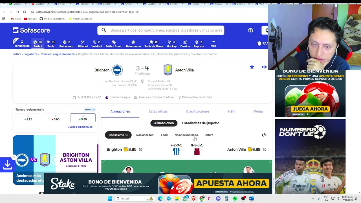The height and width of the screenshot is (203, 361).
Task: Open Aston Villa rating info icon
Action: 265,149
